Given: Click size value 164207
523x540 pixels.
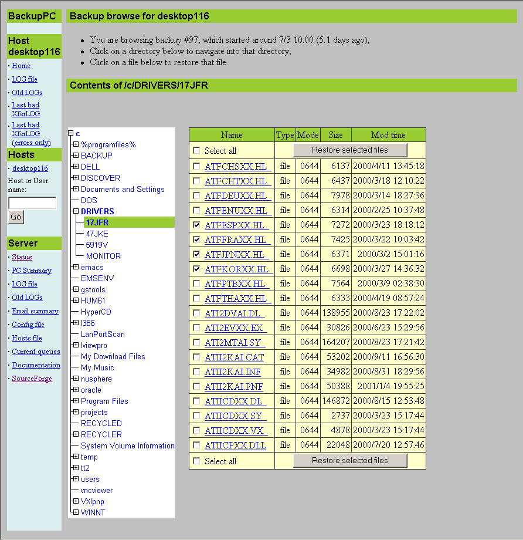Looking at the screenshot, I should pyautogui.click(x=336, y=342).
